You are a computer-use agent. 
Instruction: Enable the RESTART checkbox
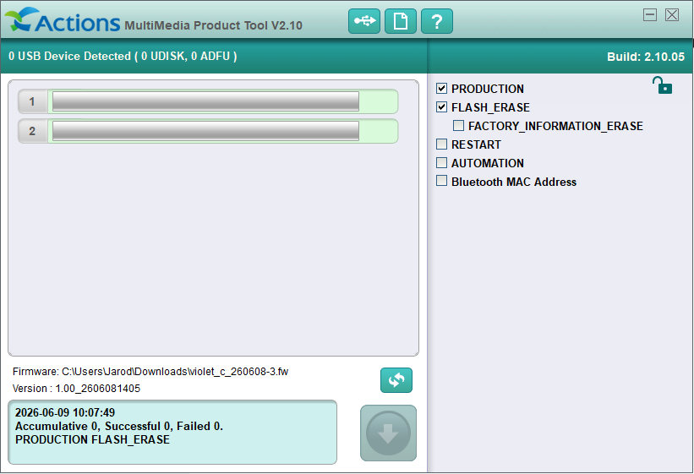(441, 144)
